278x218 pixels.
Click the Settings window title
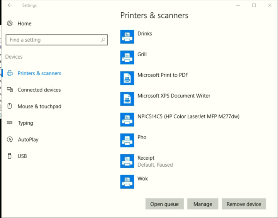click(29, 5)
